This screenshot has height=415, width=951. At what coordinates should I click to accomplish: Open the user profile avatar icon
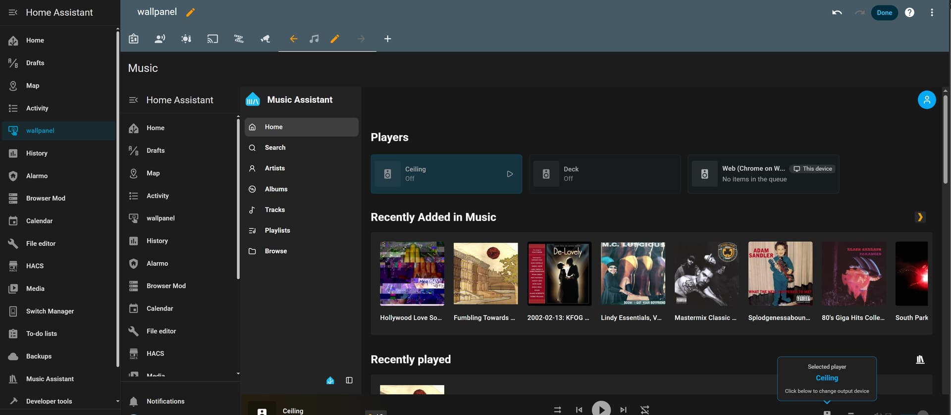tap(926, 100)
